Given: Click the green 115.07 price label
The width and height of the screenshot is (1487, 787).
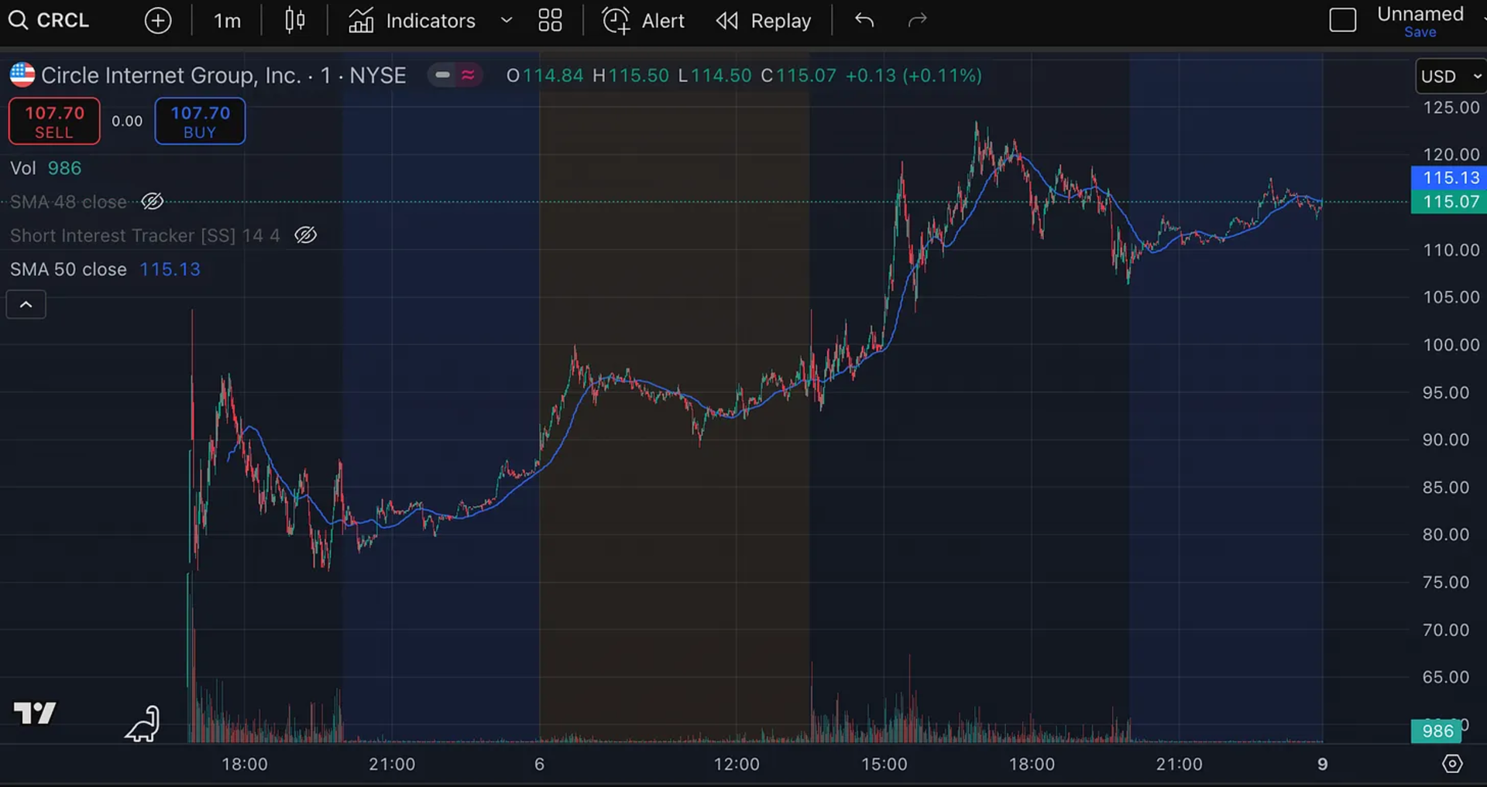Looking at the screenshot, I should pyautogui.click(x=1449, y=202).
